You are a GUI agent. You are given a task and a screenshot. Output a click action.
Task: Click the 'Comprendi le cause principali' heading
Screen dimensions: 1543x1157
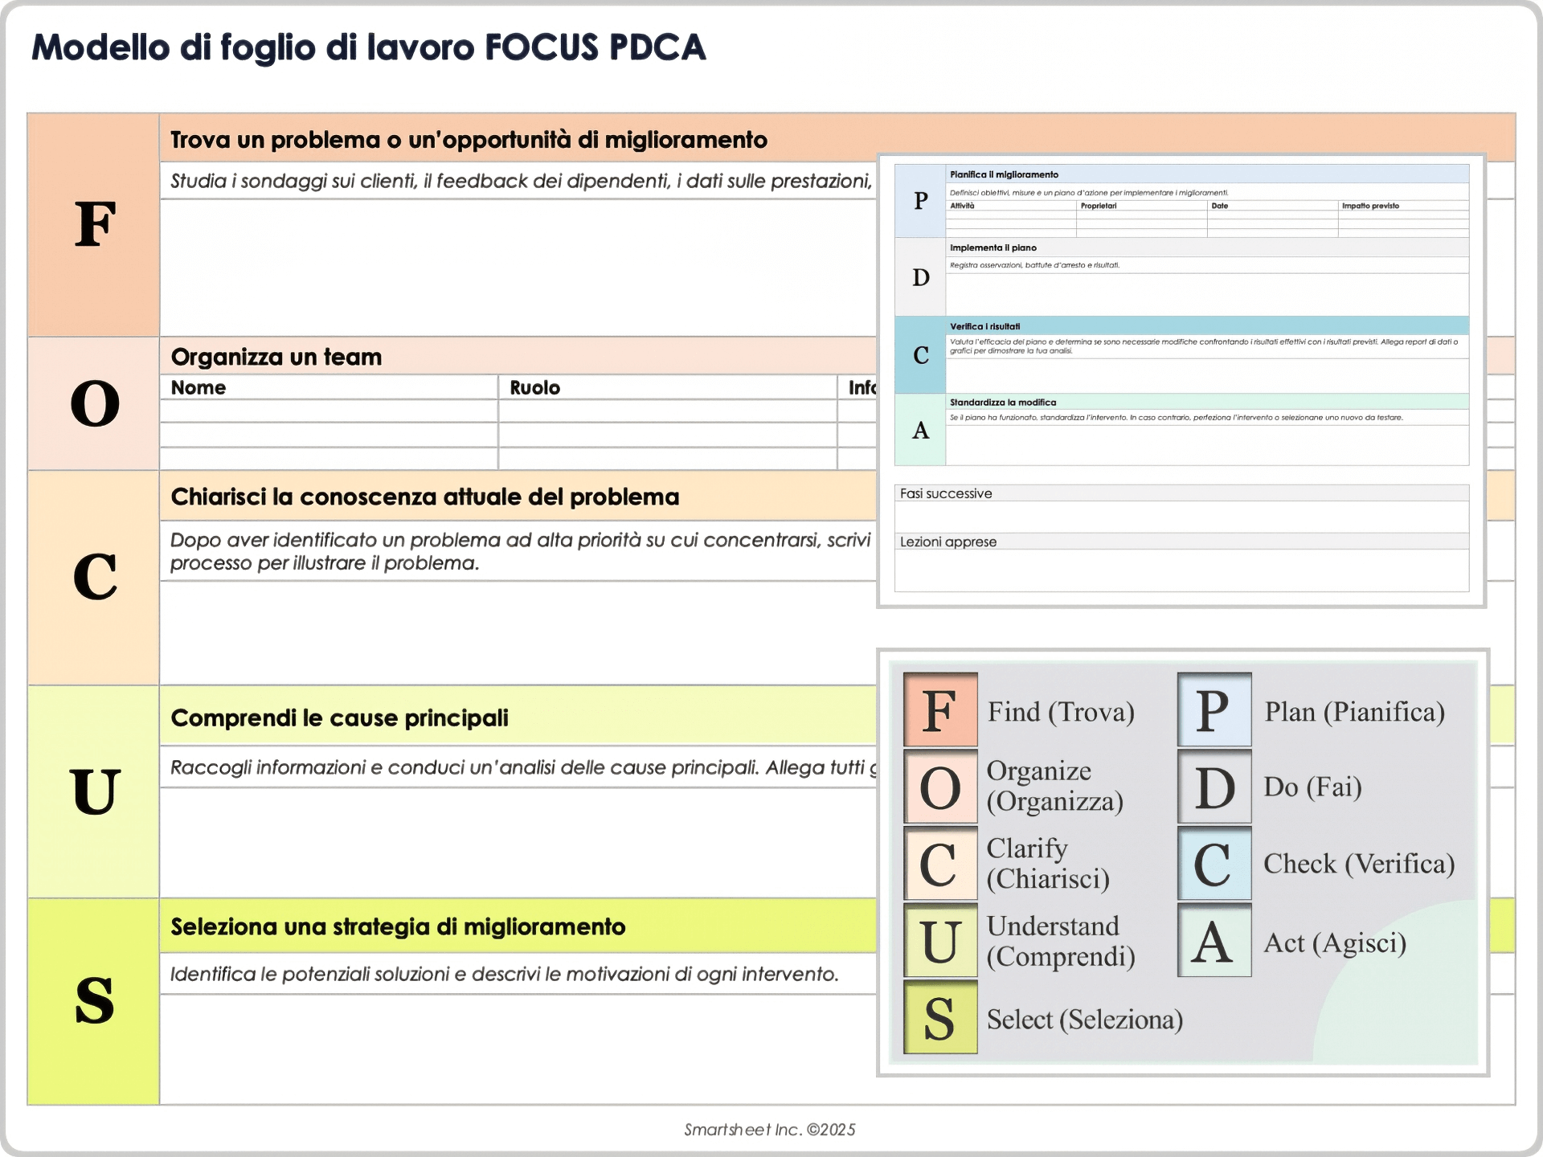[340, 718]
